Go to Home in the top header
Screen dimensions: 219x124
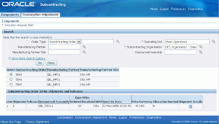coord(154,9)
